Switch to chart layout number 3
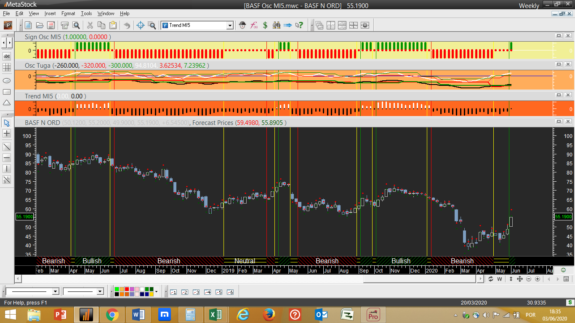This screenshot has width=575, height=323. coord(196,292)
